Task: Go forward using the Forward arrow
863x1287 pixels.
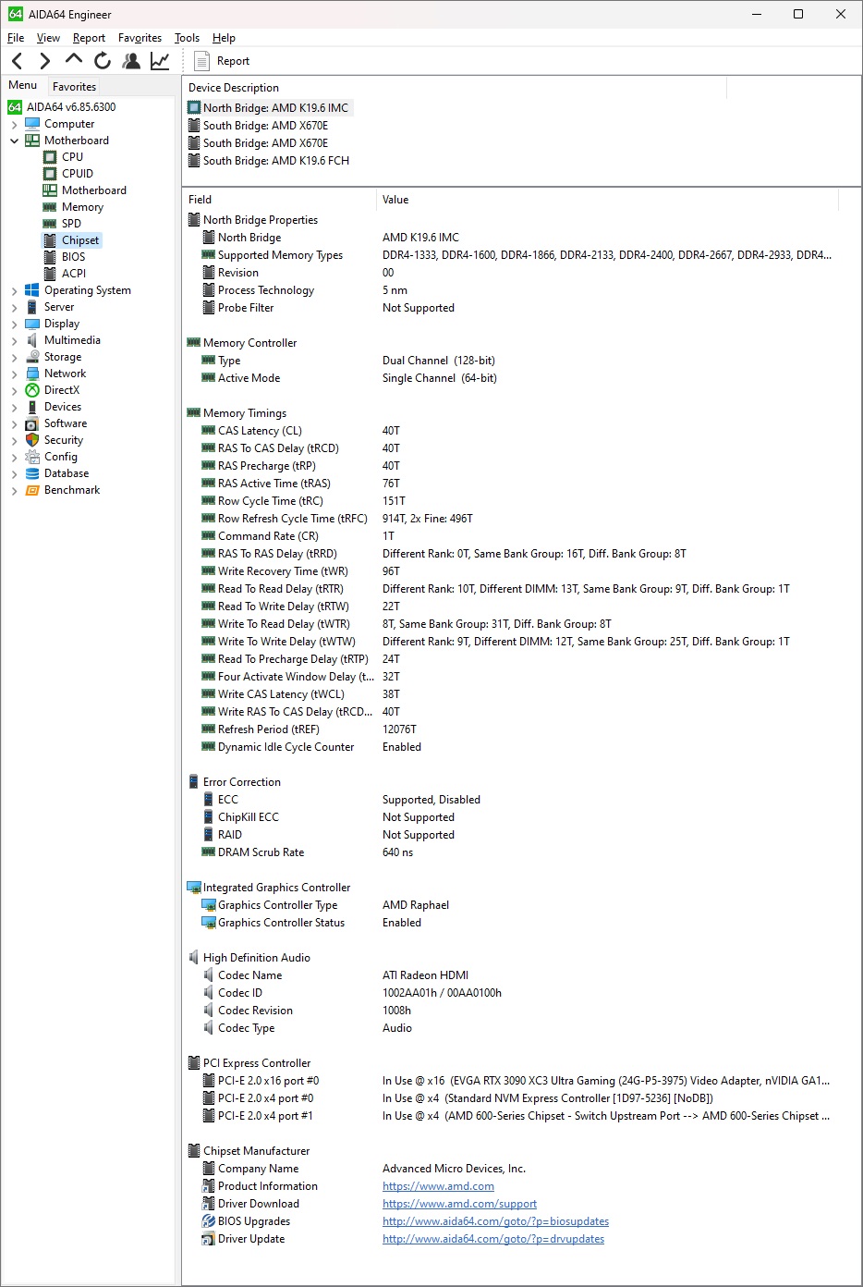Action: [44, 61]
